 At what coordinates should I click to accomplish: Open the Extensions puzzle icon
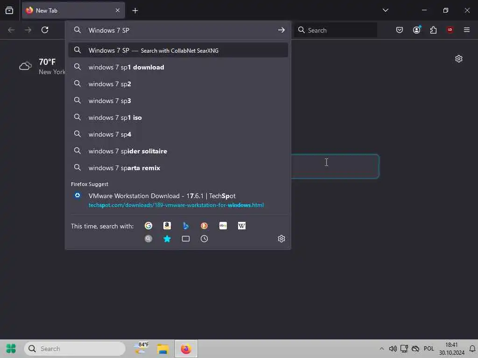[433, 30]
